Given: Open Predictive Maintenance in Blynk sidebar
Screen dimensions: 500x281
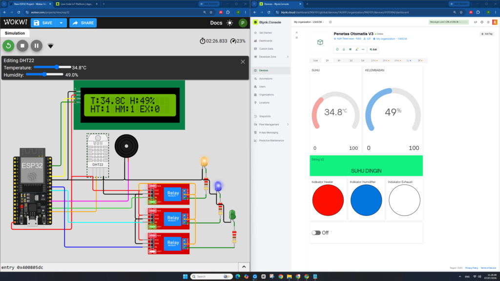Looking at the screenshot, I should pos(271,140).
